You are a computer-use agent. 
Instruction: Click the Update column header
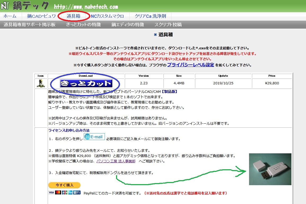223,76
